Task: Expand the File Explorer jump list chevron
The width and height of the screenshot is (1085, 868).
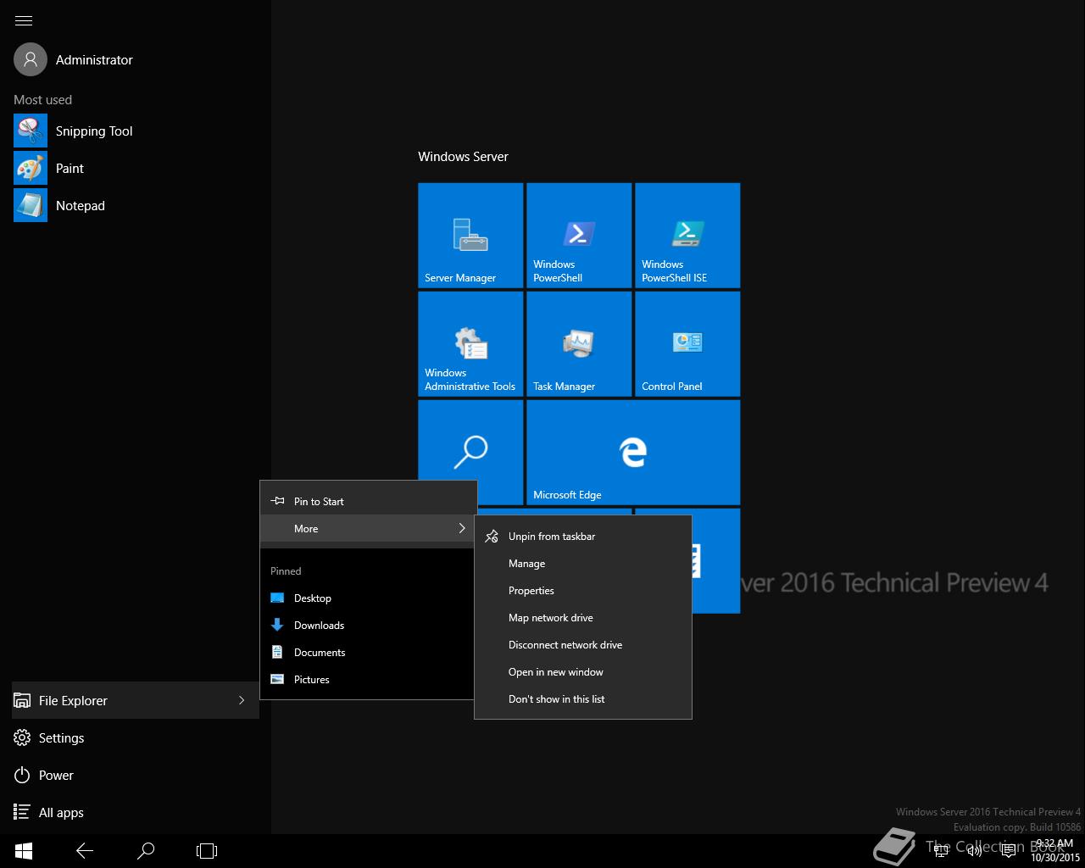Action: tap(242, 701)
